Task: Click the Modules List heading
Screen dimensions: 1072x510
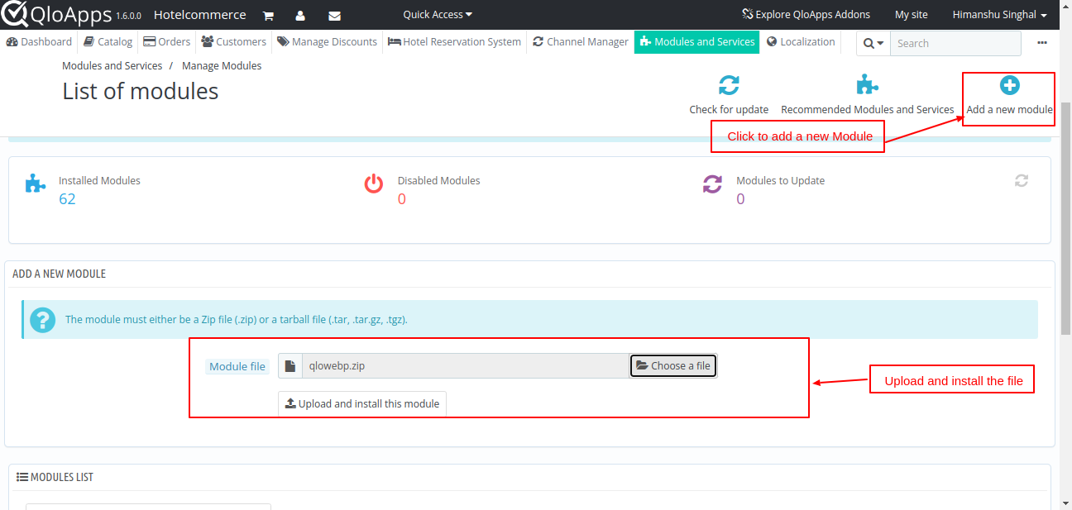Action: [x=55, y=477]
